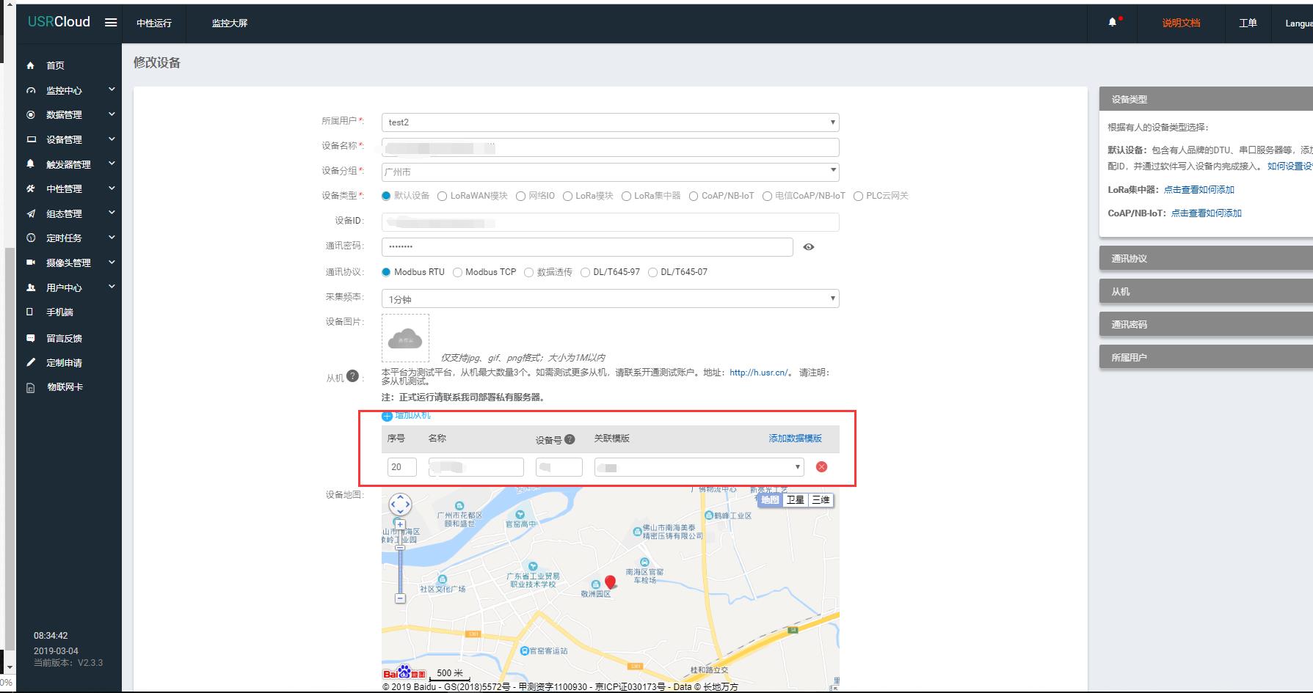Image resolution: width=1313 pixels, height=693 pixels.
Task: Choose 数据透传 protocol
Action: tap(528, 272)
